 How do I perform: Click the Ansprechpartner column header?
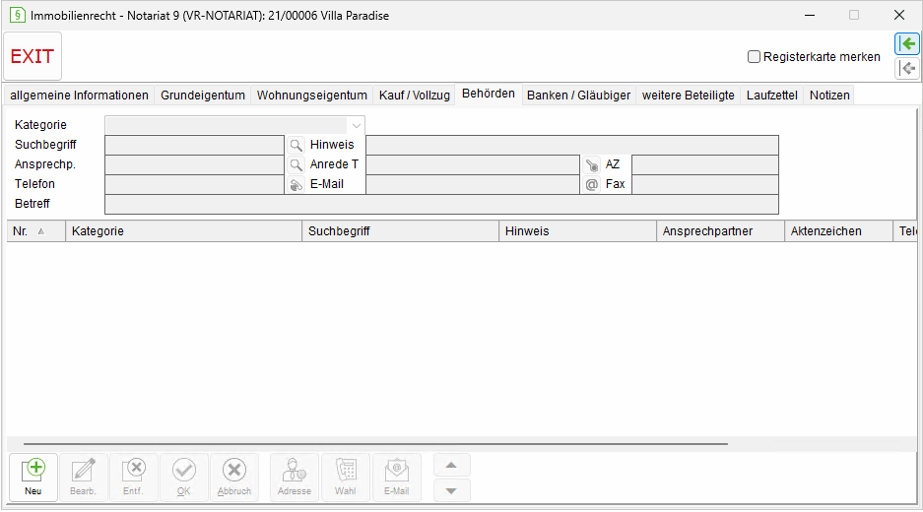pyautogui.click(x=720, y=231)
